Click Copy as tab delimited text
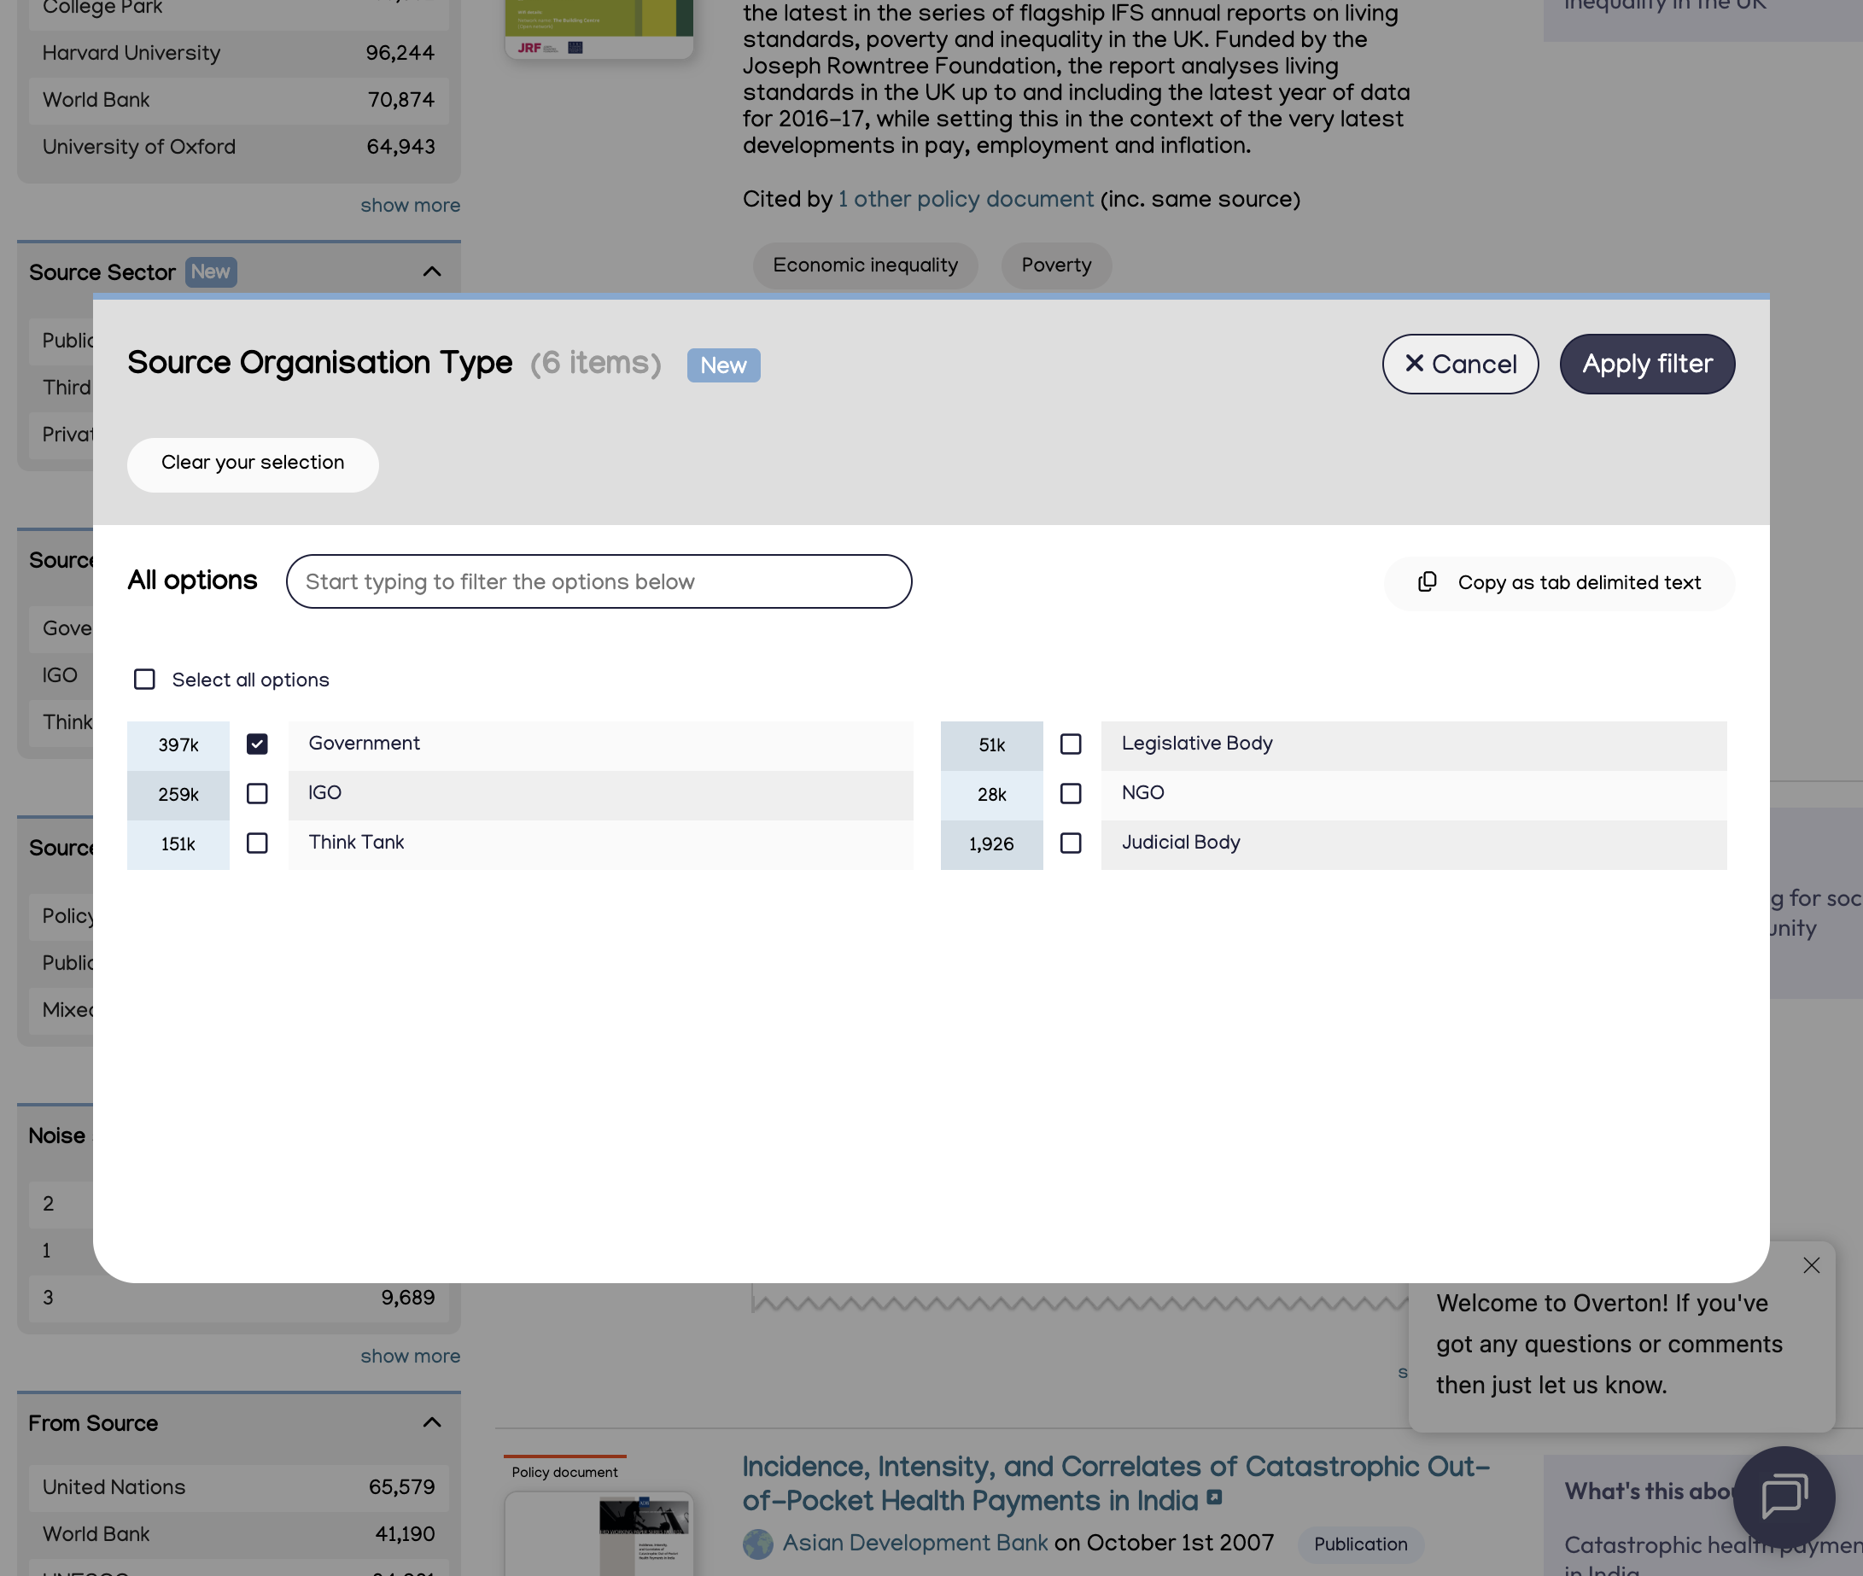 click(1559, 582)
